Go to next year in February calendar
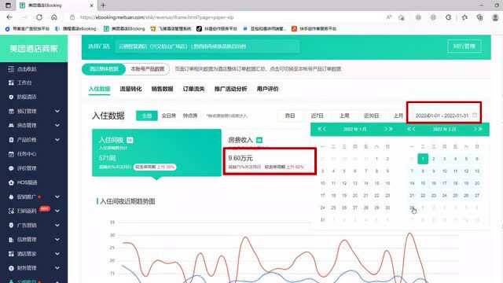Image resolution: width=503 pixels, height=283 pixels. coord(480,129)
